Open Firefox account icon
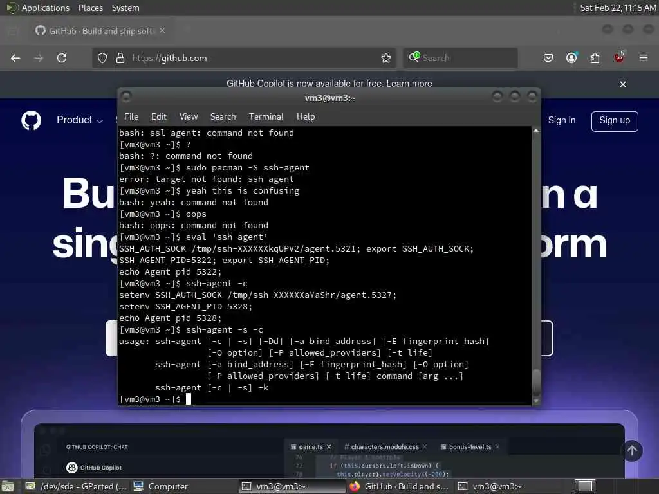The width and height of the screenshot is (659, 494). tap(571, 58)
